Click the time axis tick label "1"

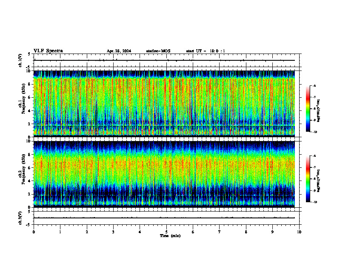click(60, 232)
